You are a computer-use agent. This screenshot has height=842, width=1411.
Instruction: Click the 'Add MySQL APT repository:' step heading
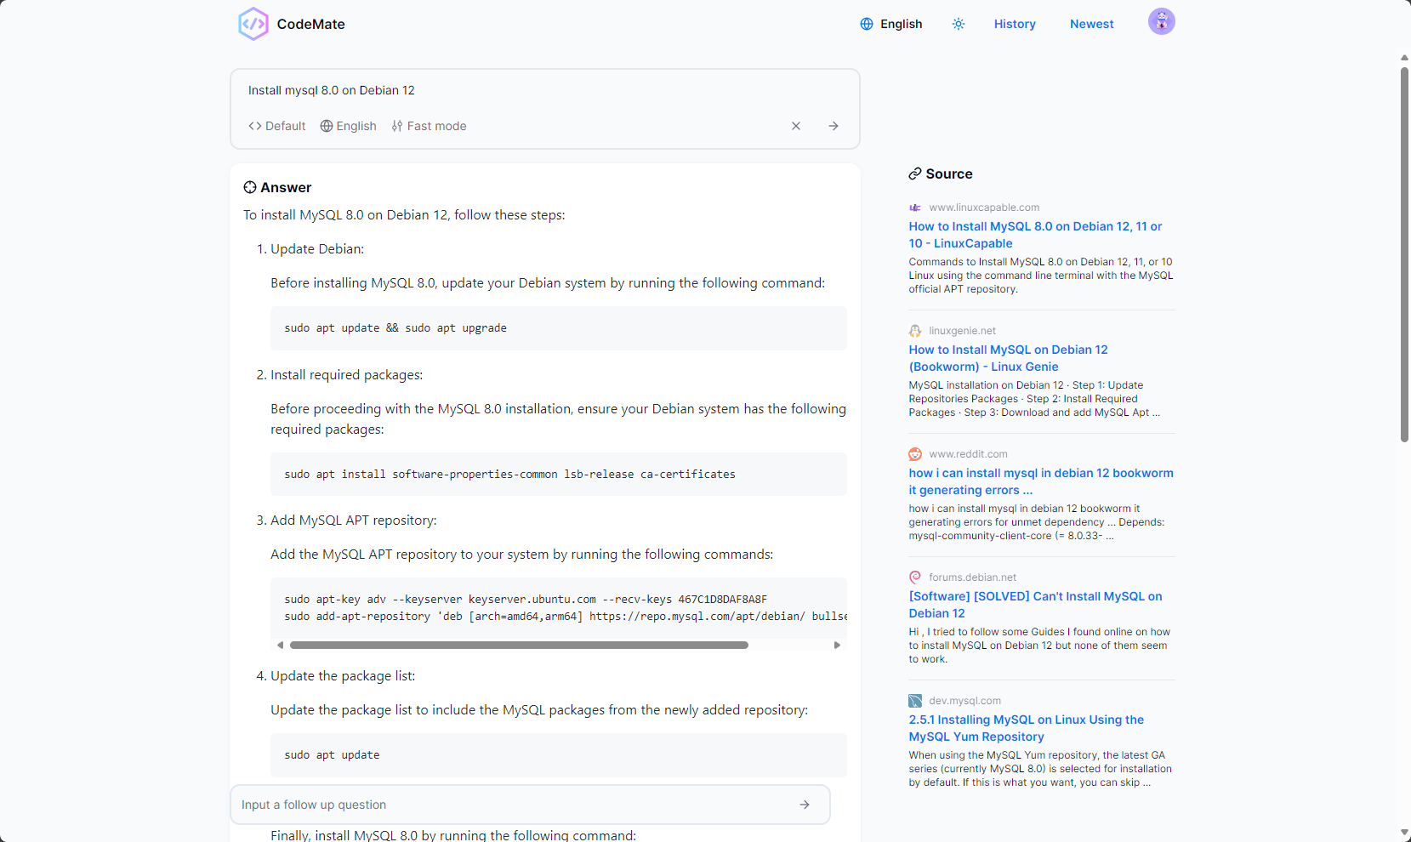point(354,521)
